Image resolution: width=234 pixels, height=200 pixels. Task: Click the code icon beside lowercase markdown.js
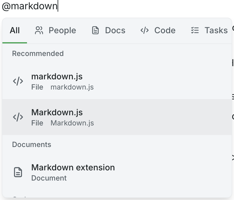[18, 81]
